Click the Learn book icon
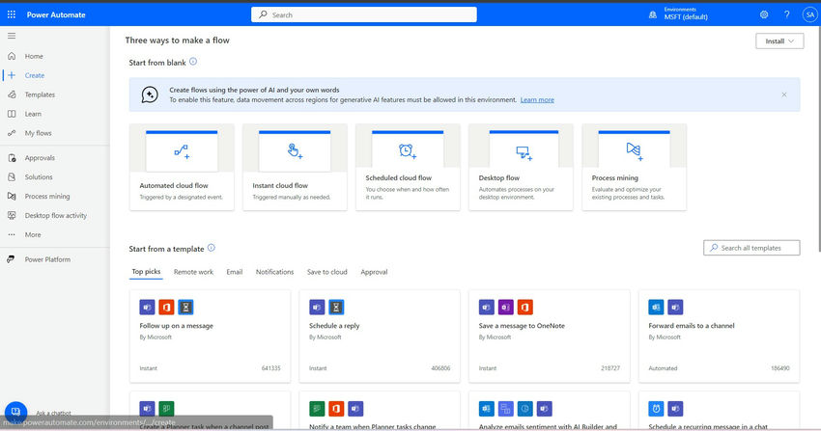The image size is (821, 431). [x=12, y=114]
